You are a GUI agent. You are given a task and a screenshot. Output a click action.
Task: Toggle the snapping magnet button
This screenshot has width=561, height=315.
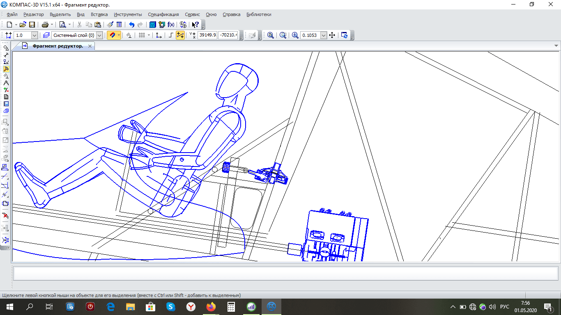(112, 35)
